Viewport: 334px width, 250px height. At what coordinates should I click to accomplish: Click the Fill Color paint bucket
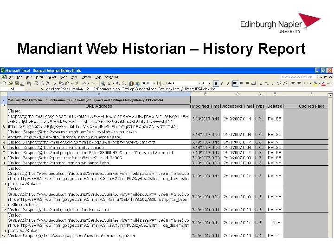[x=315, y=83]
